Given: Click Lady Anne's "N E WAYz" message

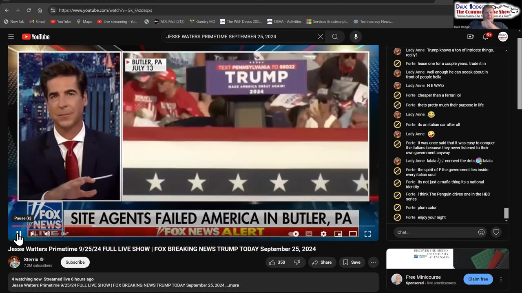Looking at the screenshot, I should coord(436,85).
